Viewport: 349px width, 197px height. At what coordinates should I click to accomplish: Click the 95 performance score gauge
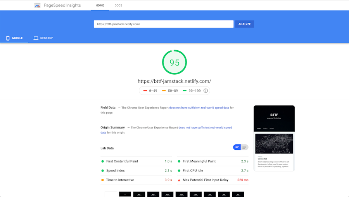[x=174, y=62]
